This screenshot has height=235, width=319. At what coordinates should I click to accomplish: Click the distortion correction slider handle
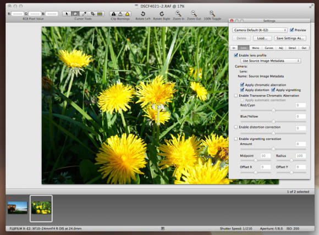[274, 133]
